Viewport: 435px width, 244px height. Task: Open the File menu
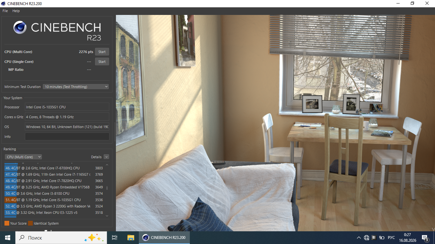[5, 11]
